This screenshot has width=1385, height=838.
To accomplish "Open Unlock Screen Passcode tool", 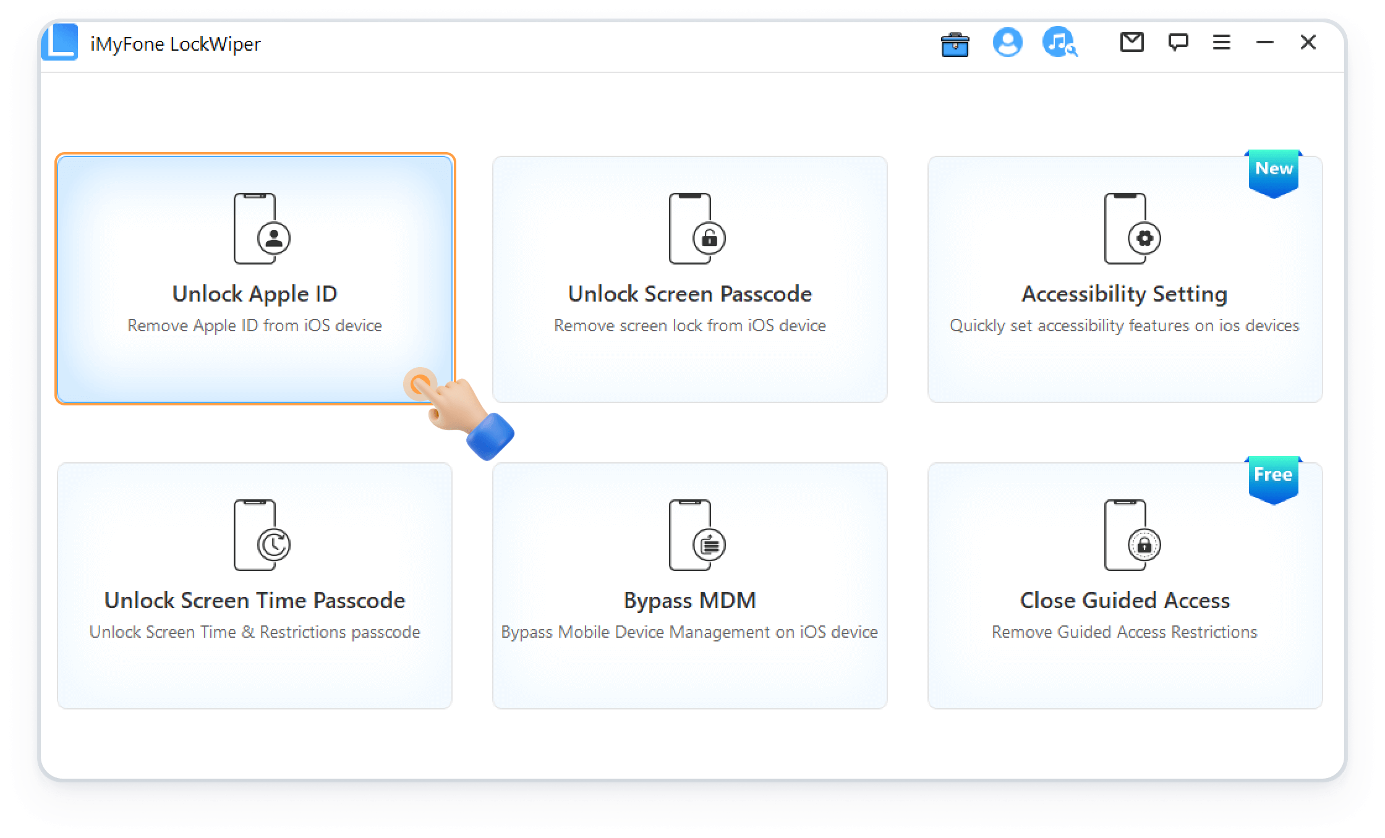I will [x=689, y=277].
